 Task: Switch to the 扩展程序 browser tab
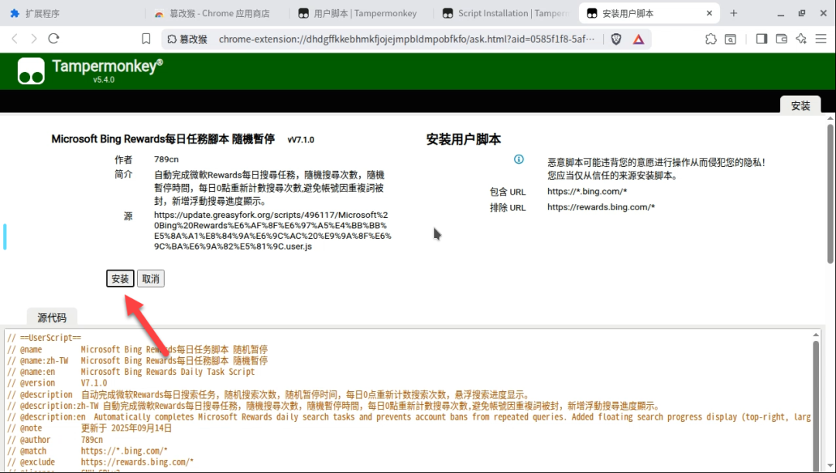[72, 13]
